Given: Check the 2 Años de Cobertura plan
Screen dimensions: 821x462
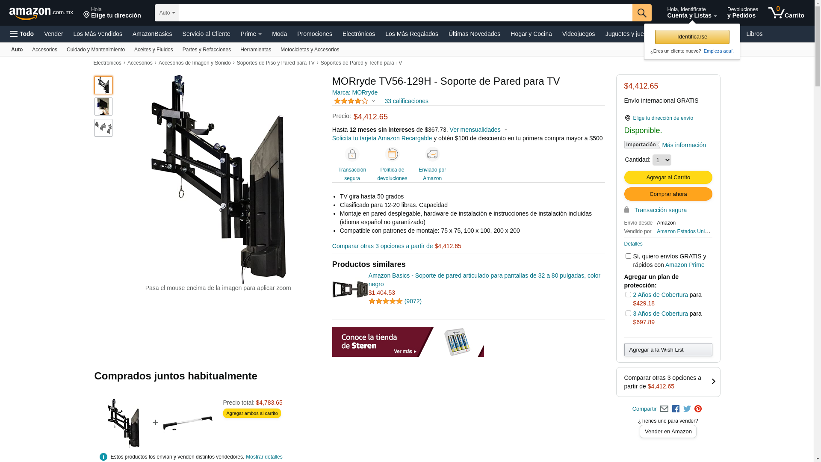Looking at the screenshot, I should coord(628,295).
